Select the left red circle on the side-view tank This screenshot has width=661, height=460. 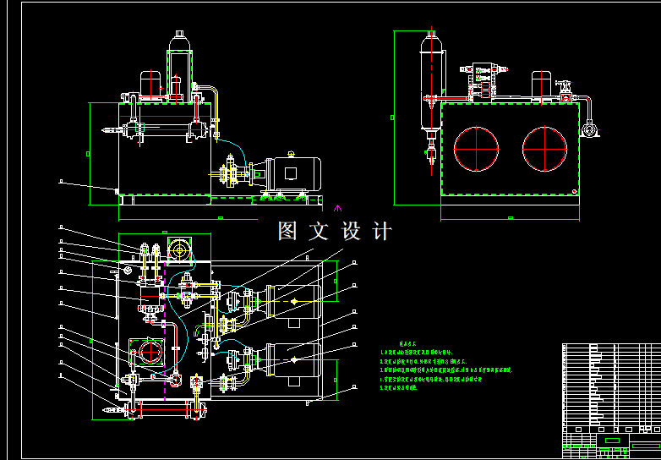pos(477,150)
